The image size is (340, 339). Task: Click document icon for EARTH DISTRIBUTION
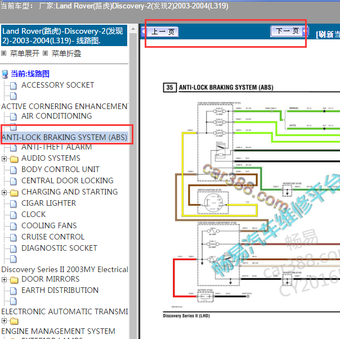tap(13, 291)
